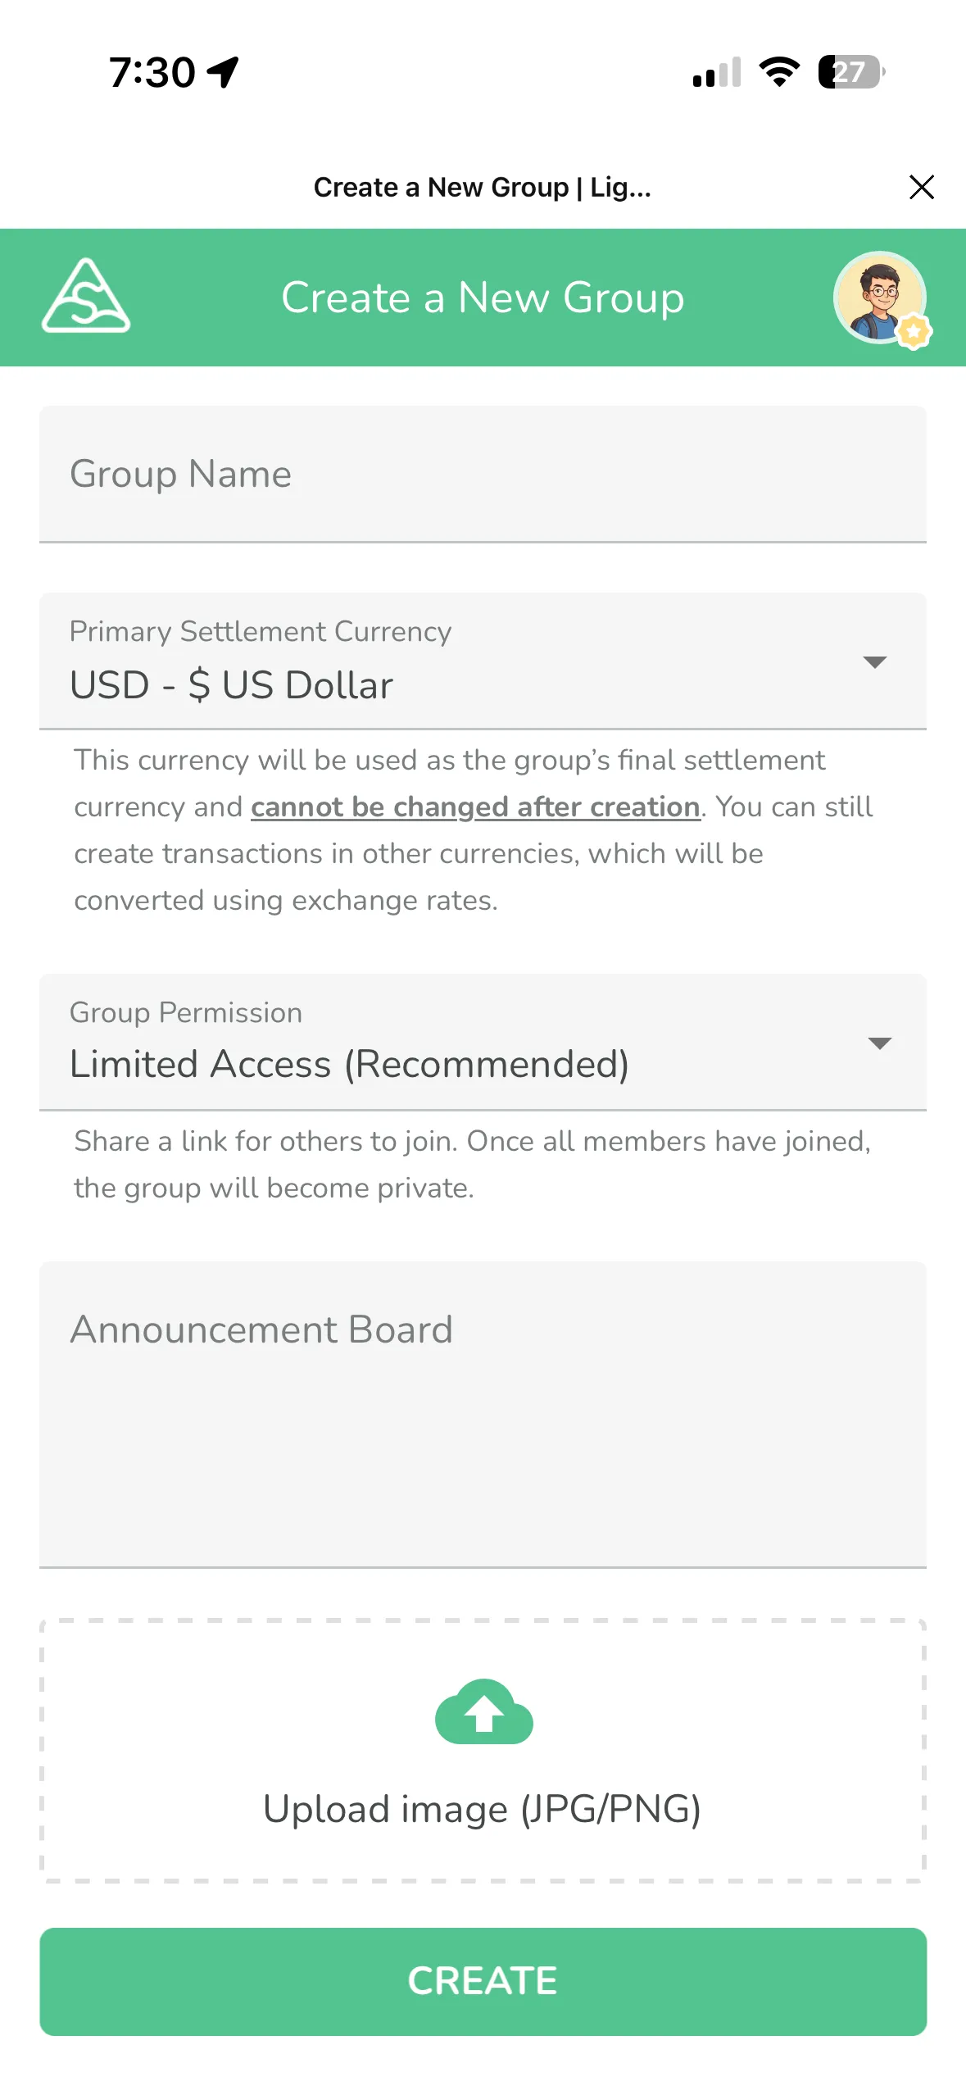Expand the Primary Settlement Currency arrow
This screenshot has width=966, height=2095.
875,662
